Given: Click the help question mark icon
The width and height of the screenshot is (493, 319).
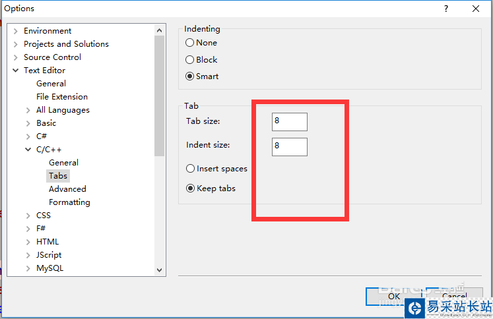Looking at the screenshot, I should 446,9.
